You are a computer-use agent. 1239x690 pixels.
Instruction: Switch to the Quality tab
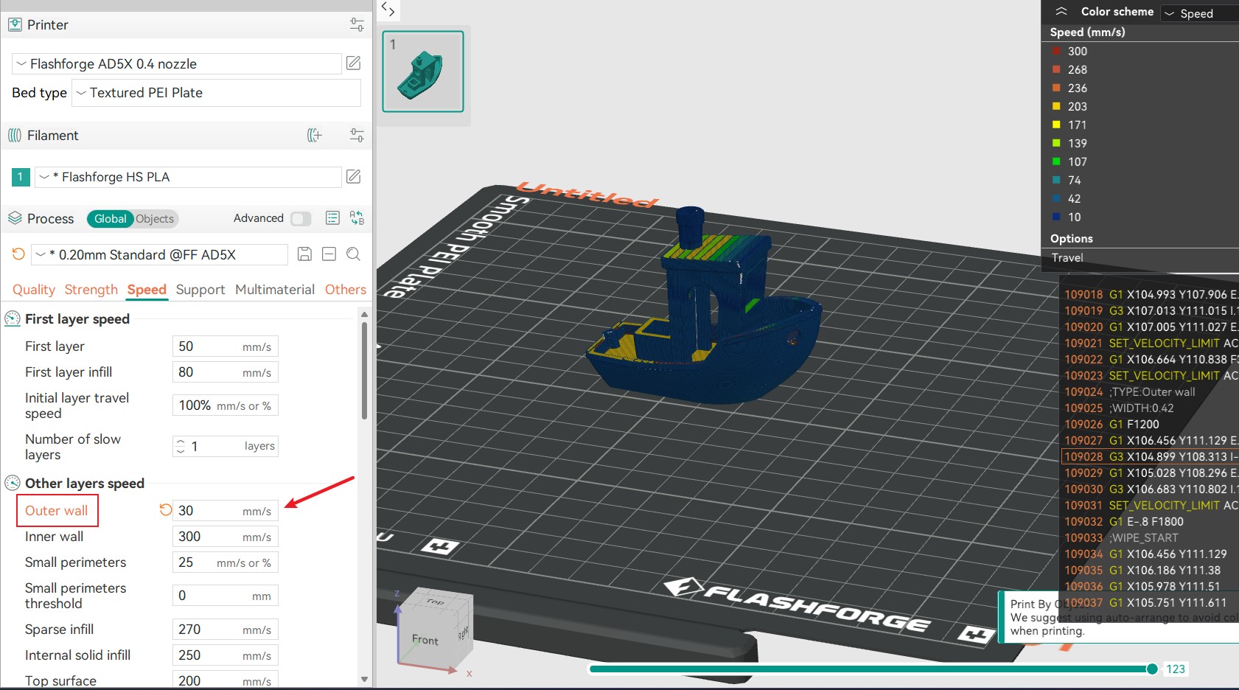34,290
